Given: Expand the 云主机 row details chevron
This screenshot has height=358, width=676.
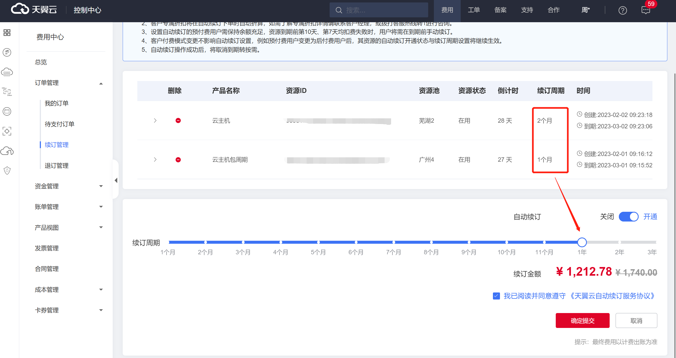Looking at the screenshot, I should click(155, 121).
